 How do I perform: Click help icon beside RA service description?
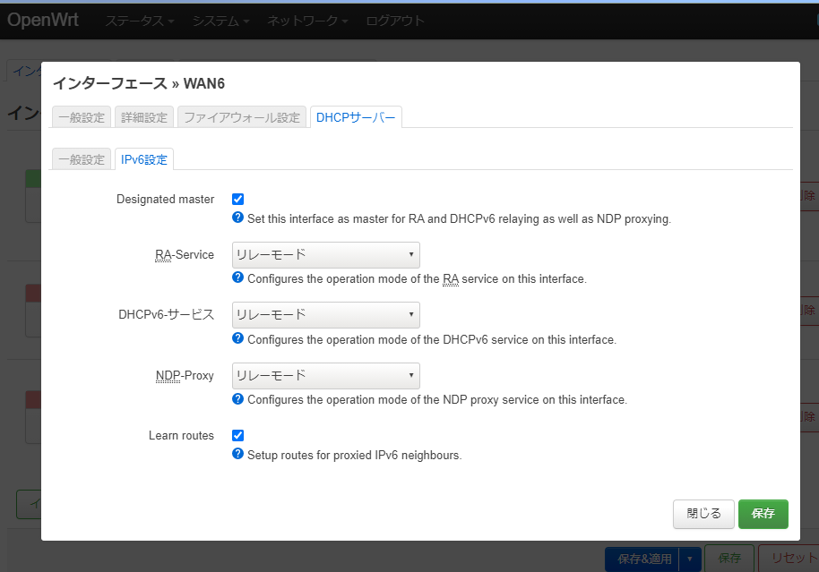click(x=237, y=277)
